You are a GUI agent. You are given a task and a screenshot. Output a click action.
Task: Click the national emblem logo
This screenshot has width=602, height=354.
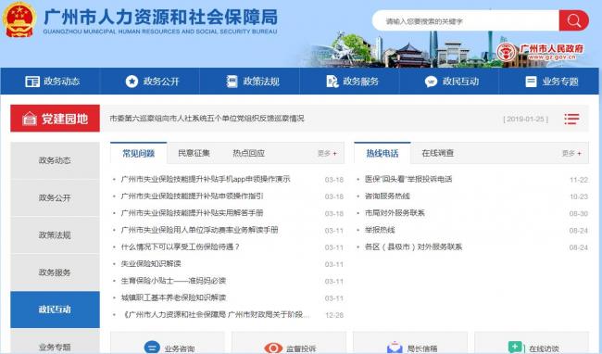click(x=19, y=19)
